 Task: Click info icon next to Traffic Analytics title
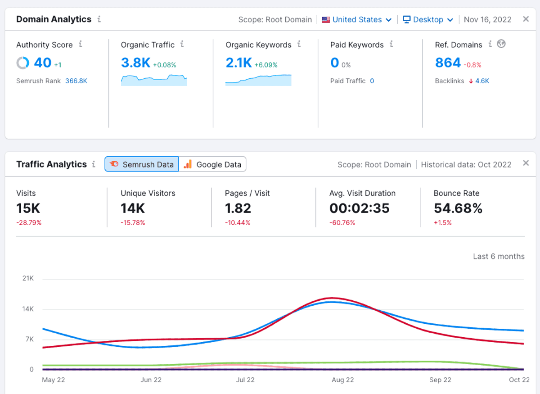94,164
